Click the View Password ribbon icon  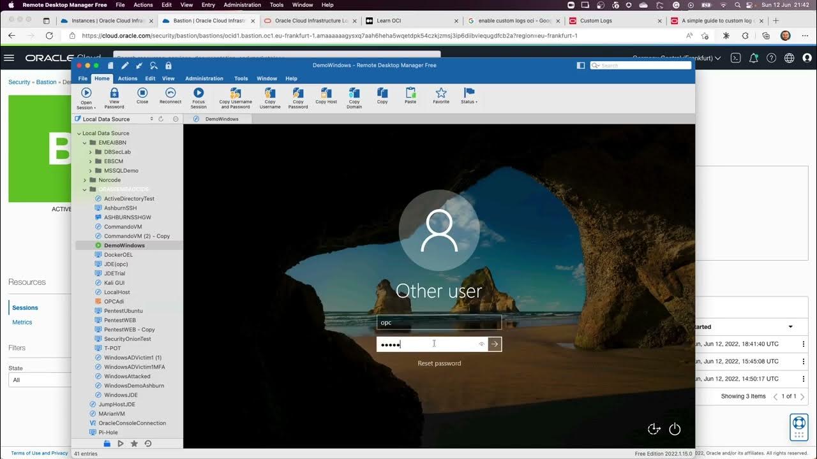click(x=114, y=98)
